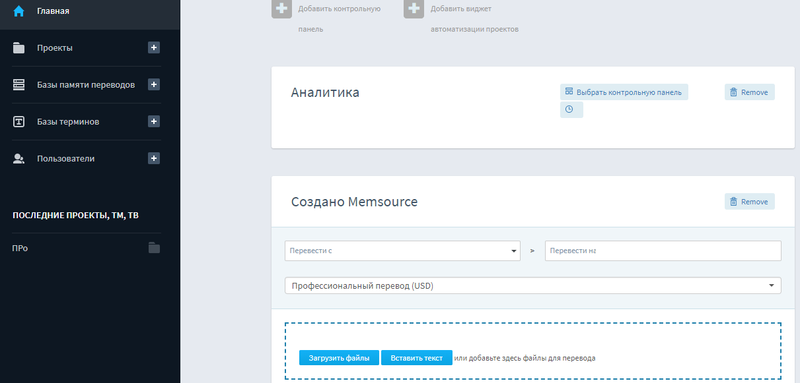Open Базы памяти переводов via its sidebar icon

(x=18, y=84)
